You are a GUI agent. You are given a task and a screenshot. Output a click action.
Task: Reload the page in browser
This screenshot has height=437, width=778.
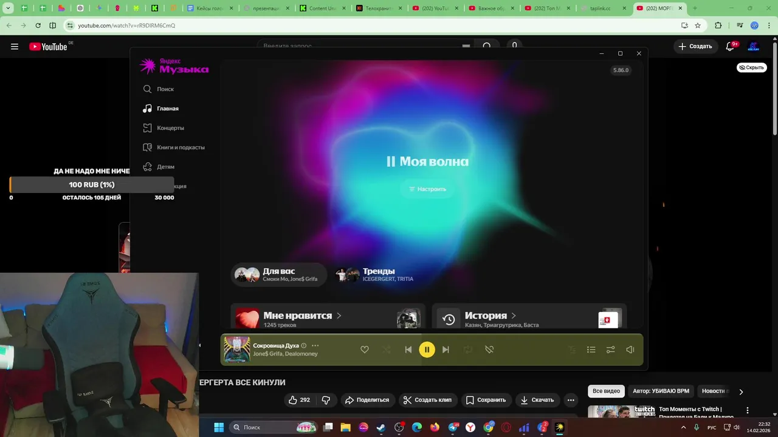38,25
